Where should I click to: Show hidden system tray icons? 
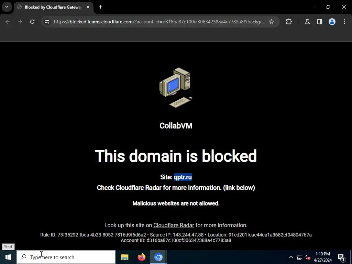click(x=291, y=257)
